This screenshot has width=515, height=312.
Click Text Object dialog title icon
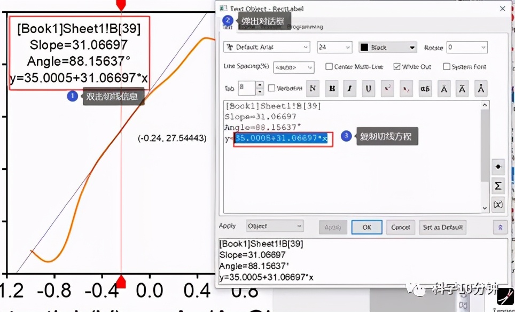[223, 8]
